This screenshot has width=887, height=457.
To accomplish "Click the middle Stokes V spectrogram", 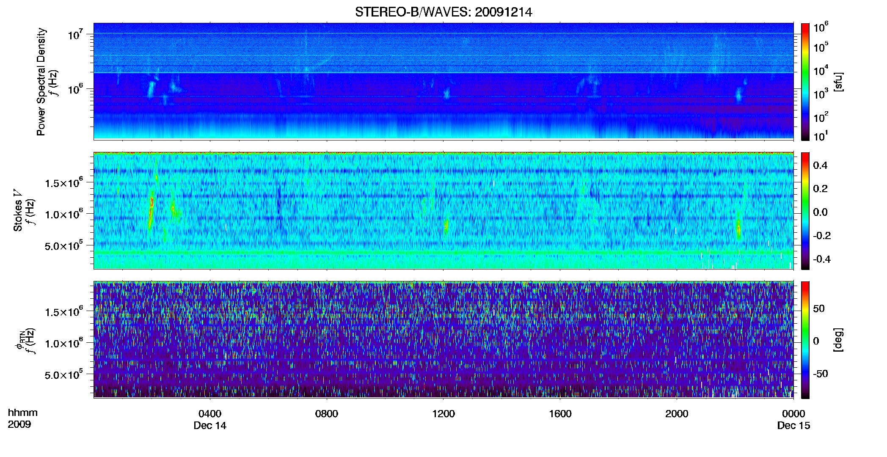I will click(x=443, y=211).
